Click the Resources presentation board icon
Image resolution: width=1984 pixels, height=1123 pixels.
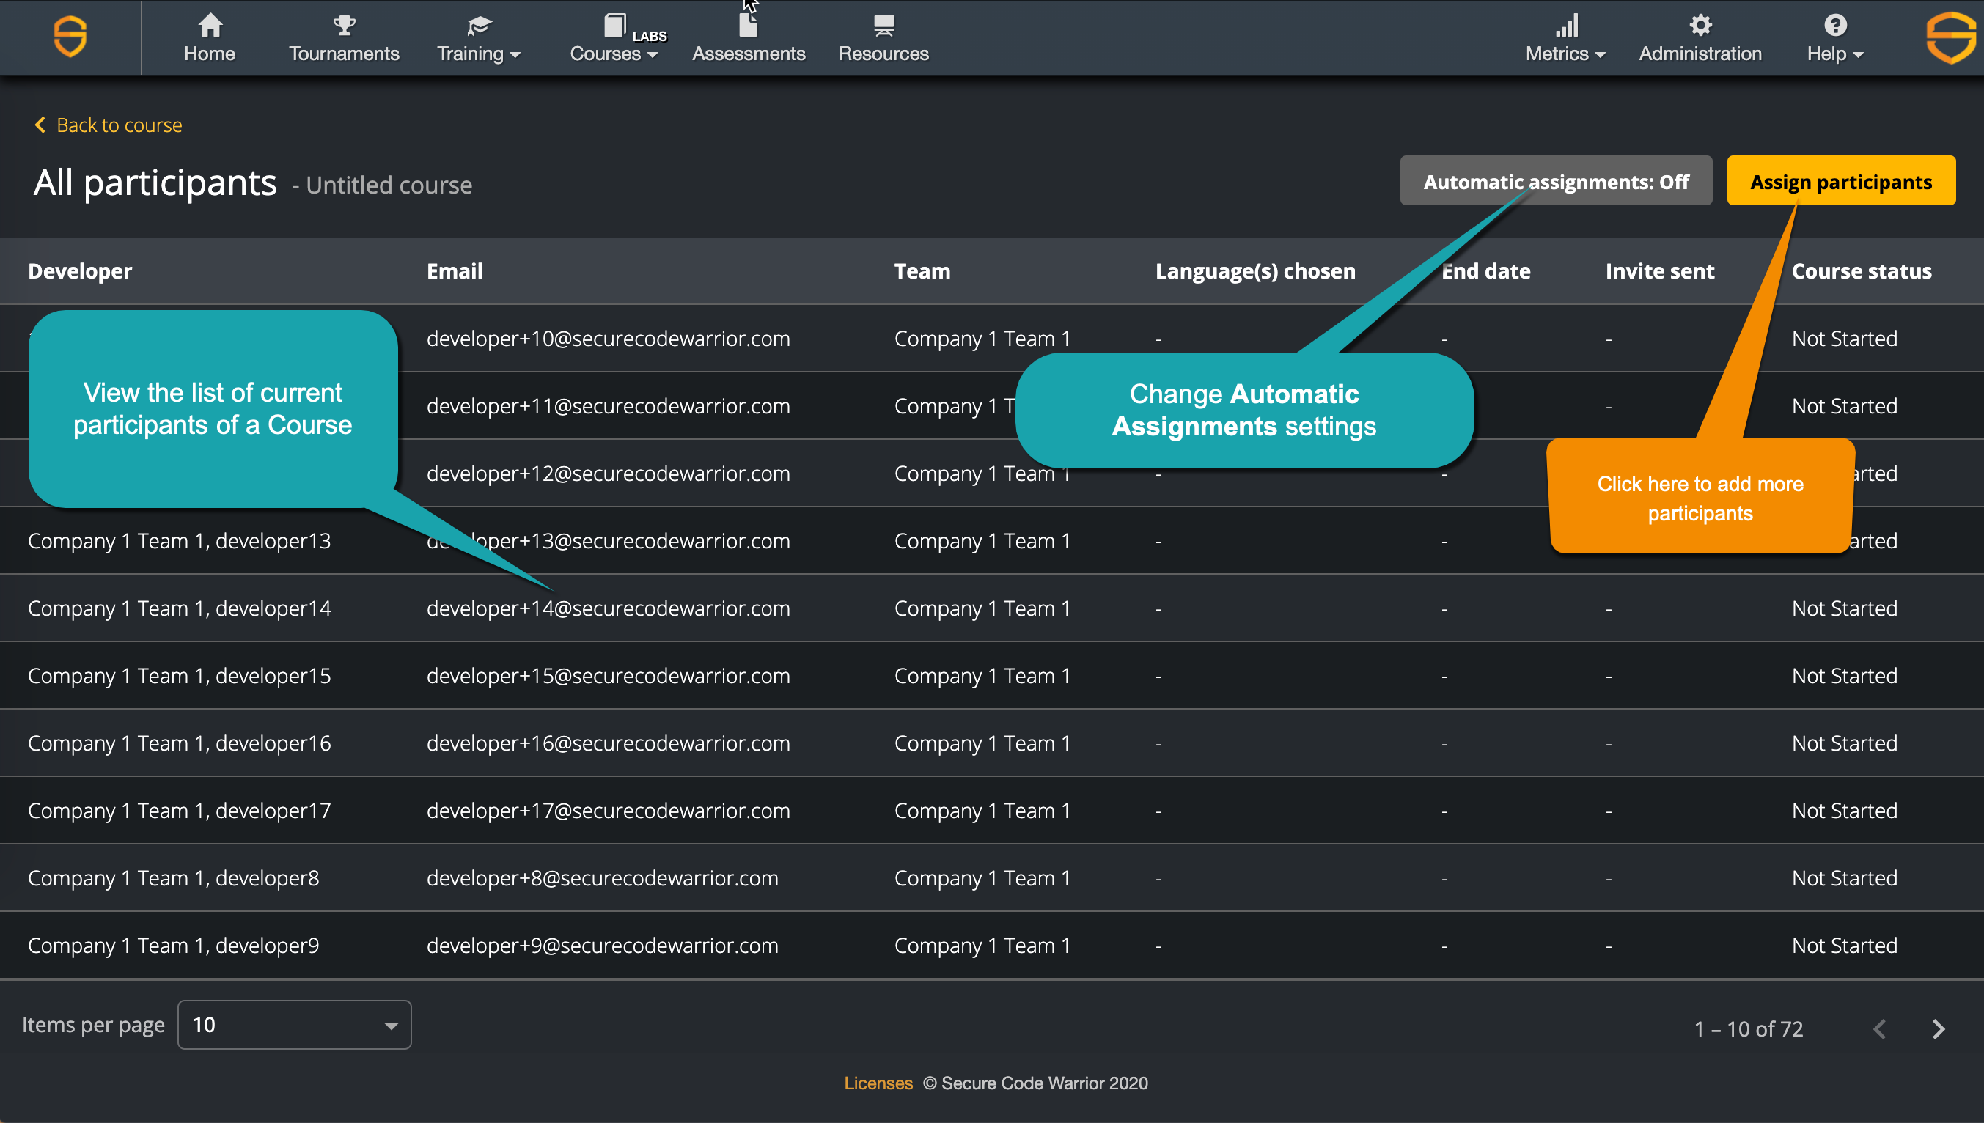[884, 26]
